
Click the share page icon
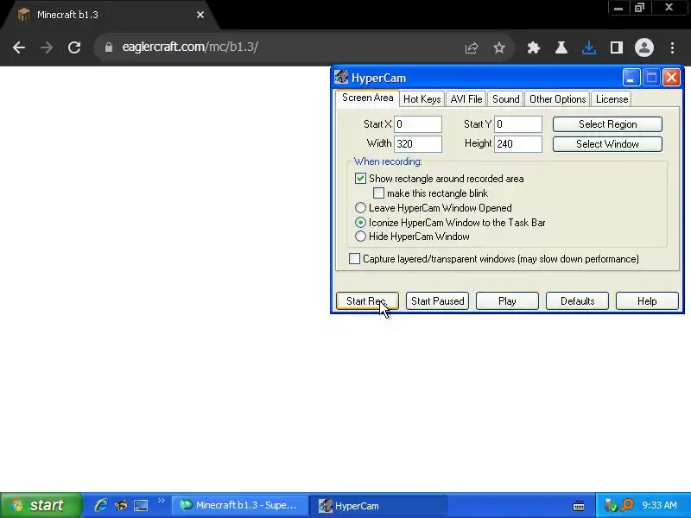point(472,47)
